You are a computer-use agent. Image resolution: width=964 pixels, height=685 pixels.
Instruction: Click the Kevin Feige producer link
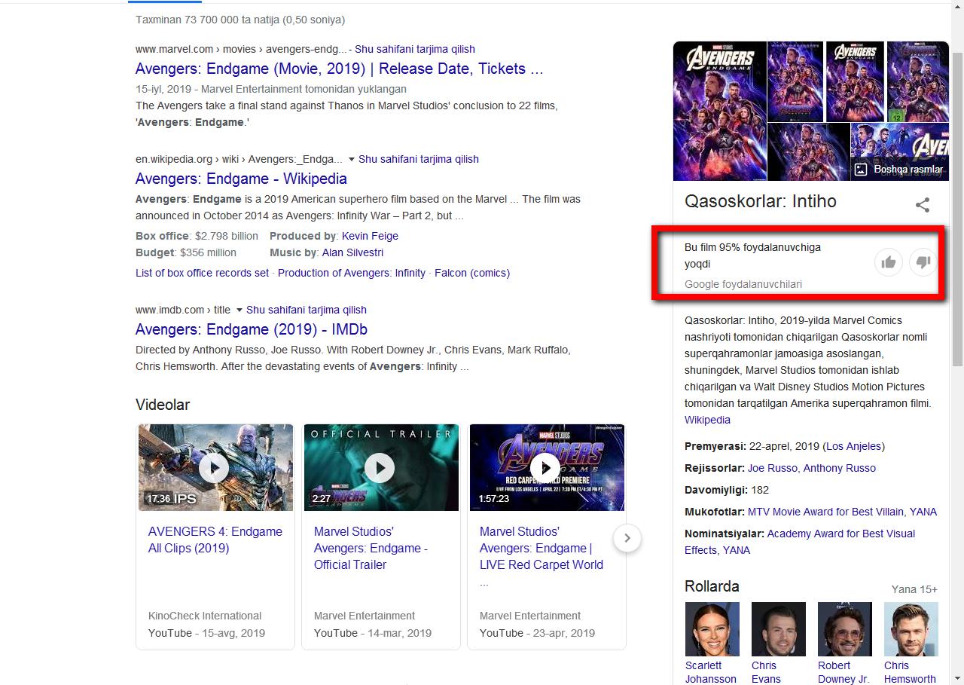(370, 236)
